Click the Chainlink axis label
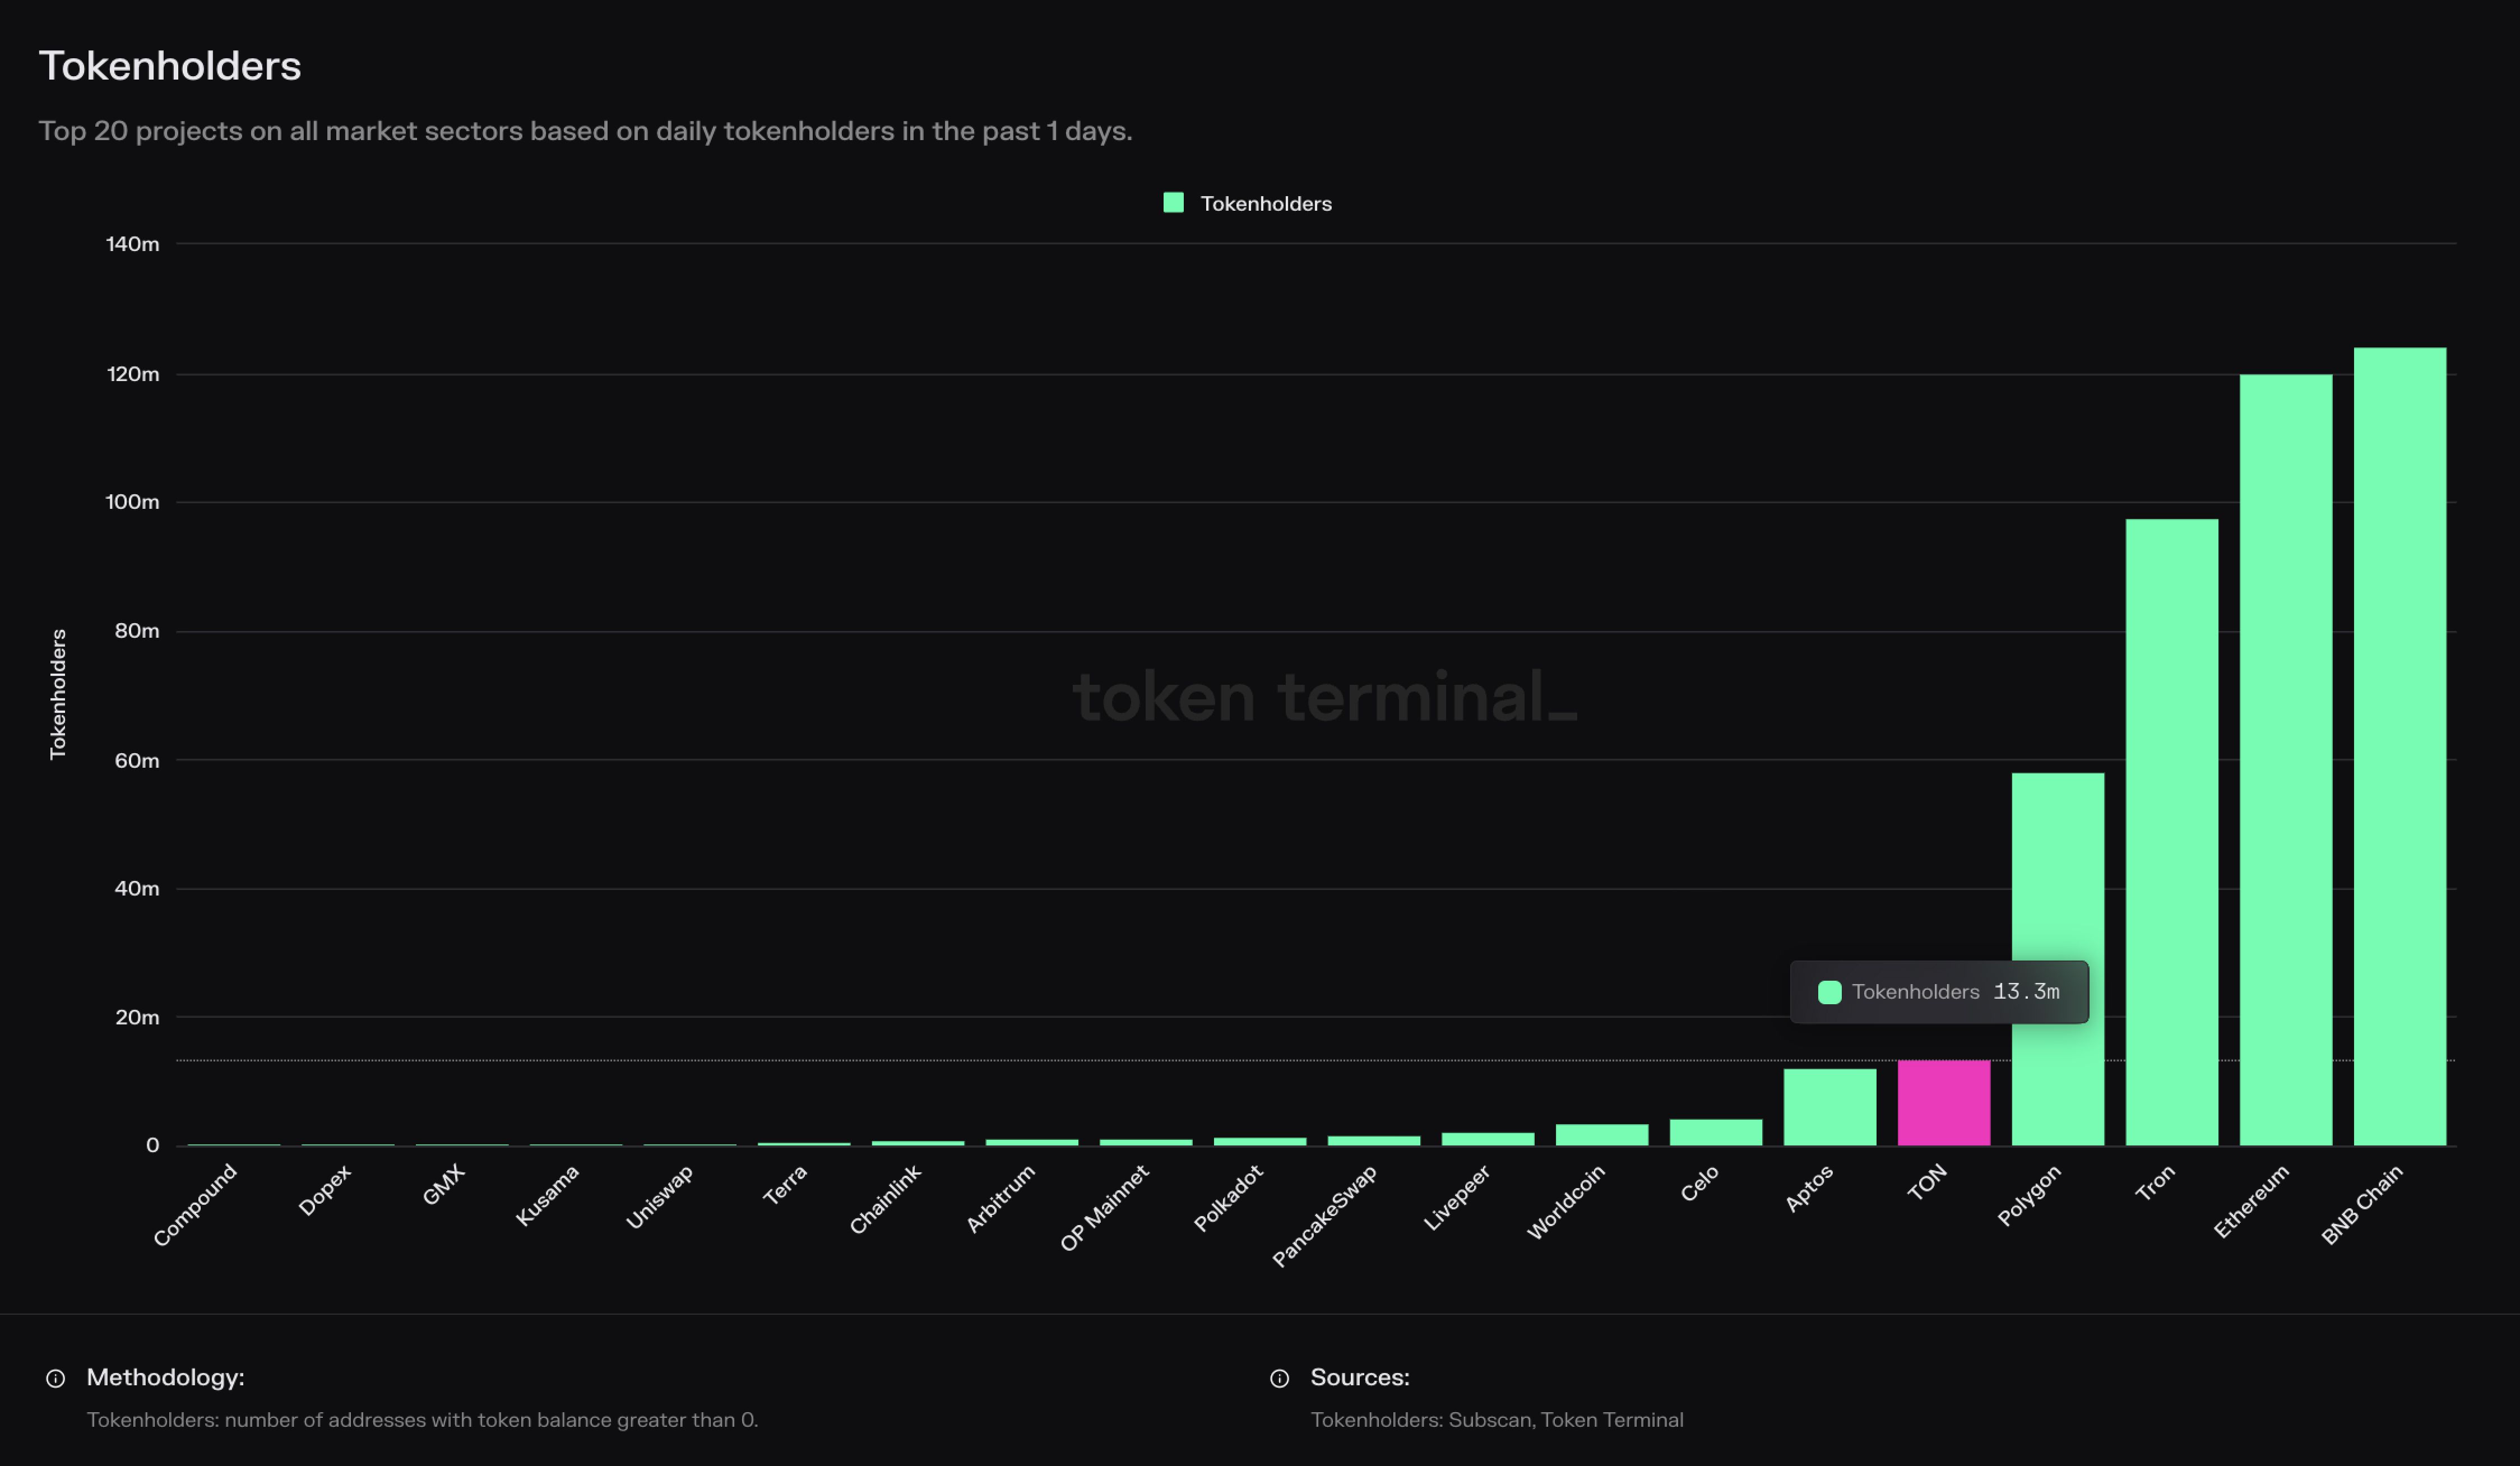This screenshot has width=2520, height=1466. click(x=885, y=1200)
